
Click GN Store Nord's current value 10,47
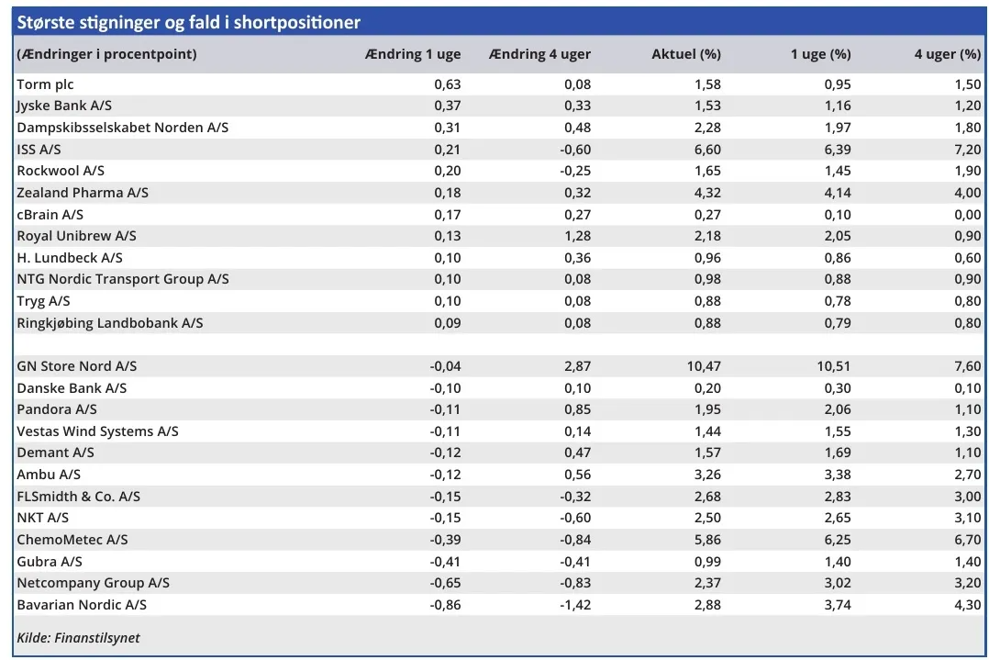[x=703, y=366]
